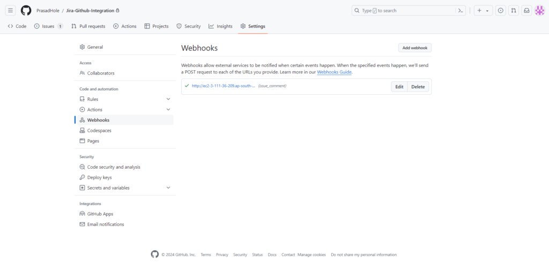Open pull requests icon in top header
549x263 pixels.
(513, 11)
